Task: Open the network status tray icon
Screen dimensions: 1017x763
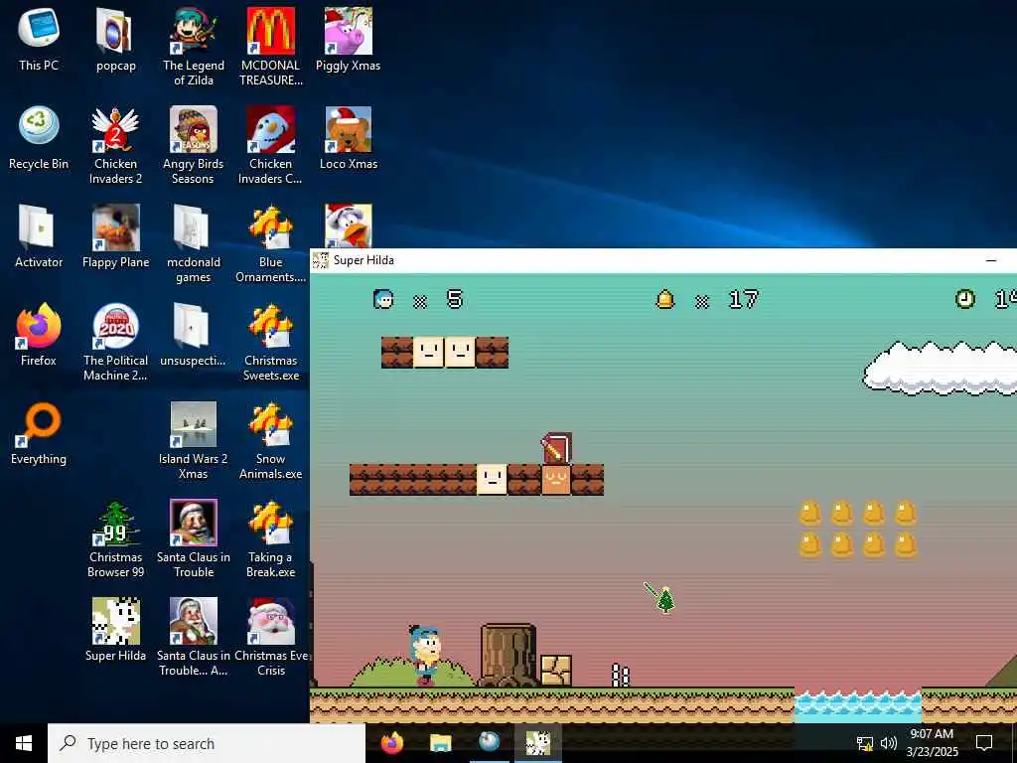Action: click(x=865, y=743)
